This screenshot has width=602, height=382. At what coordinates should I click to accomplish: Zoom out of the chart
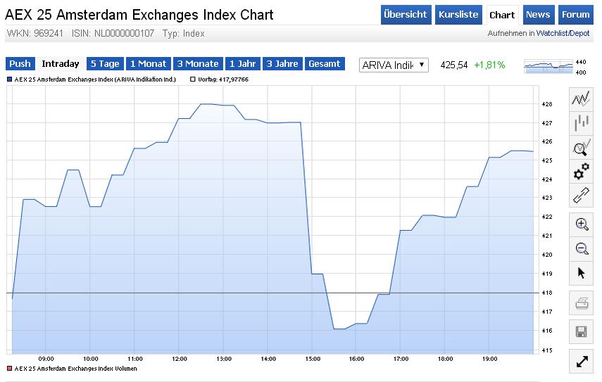[582, 248]
